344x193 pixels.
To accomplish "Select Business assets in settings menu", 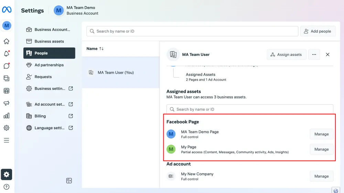I will 49,41.
